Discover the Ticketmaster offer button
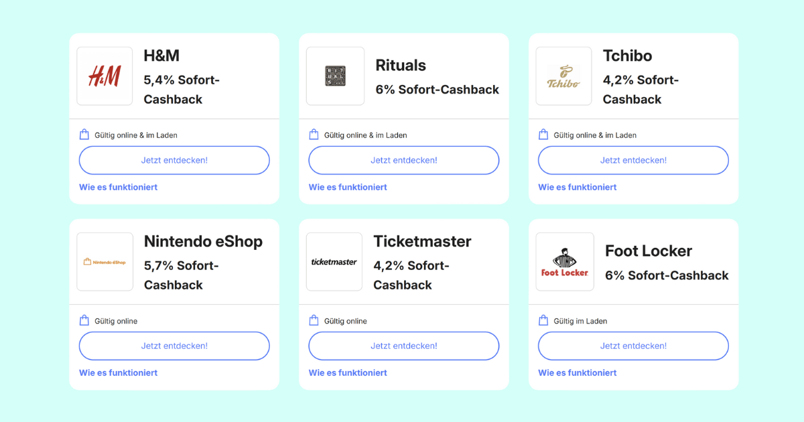This screenshot has width=804, height=422. tap(404, 346)
